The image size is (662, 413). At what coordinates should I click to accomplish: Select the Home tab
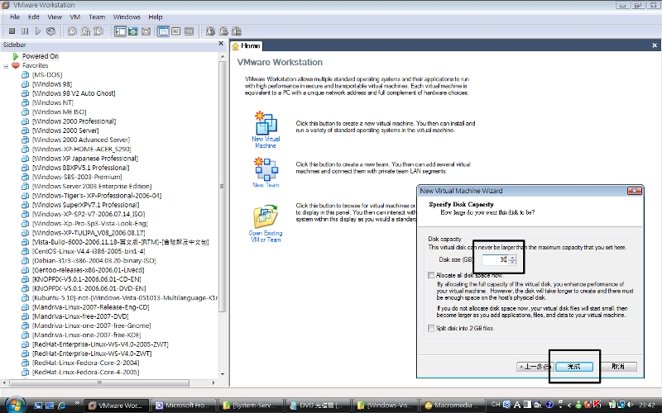point(246,45)
